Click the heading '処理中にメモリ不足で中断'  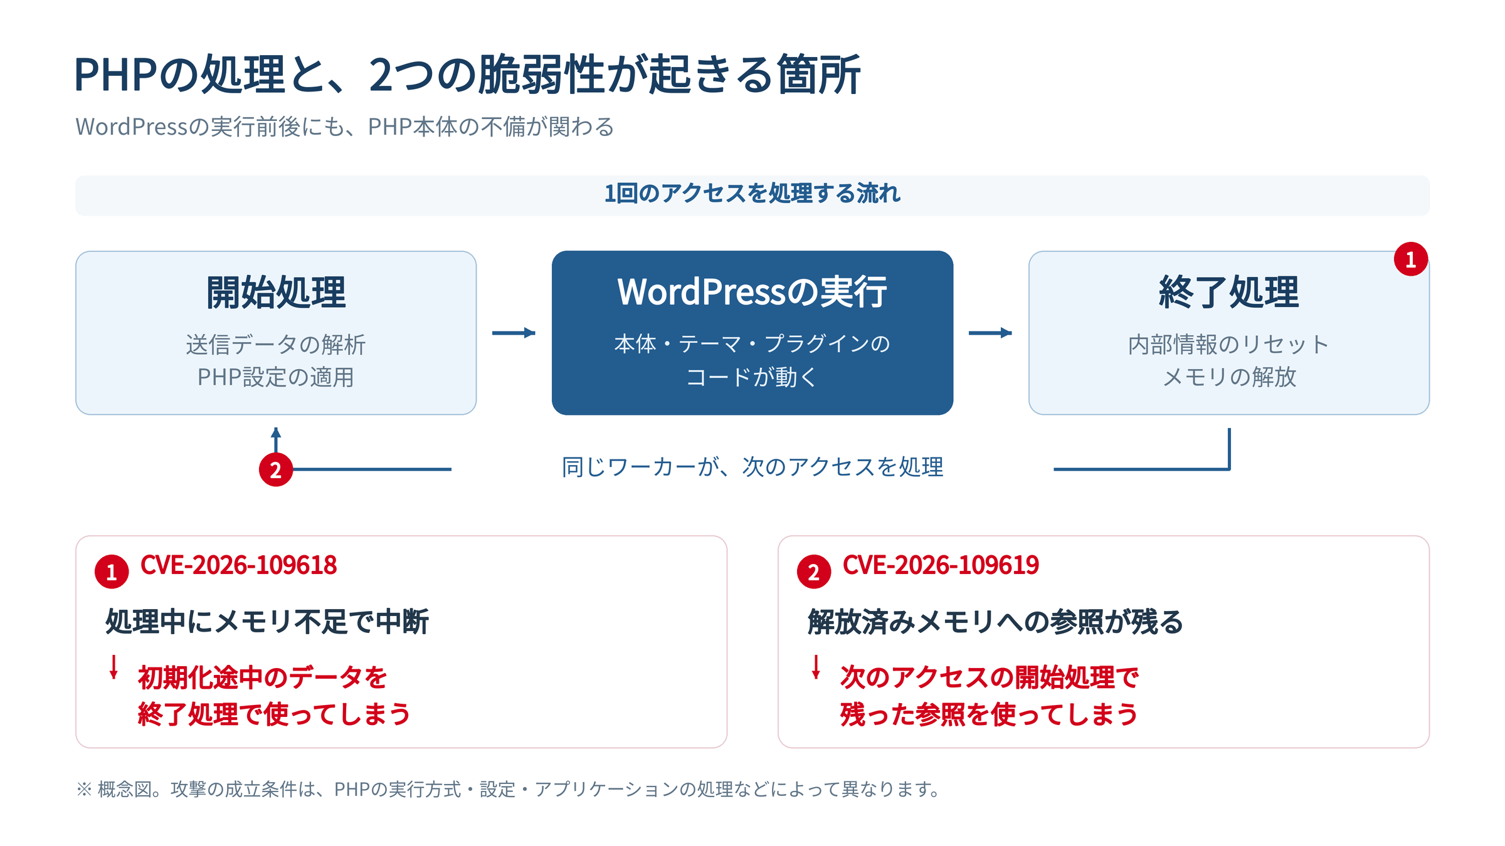pyautogui.click(x=267, y=622)
